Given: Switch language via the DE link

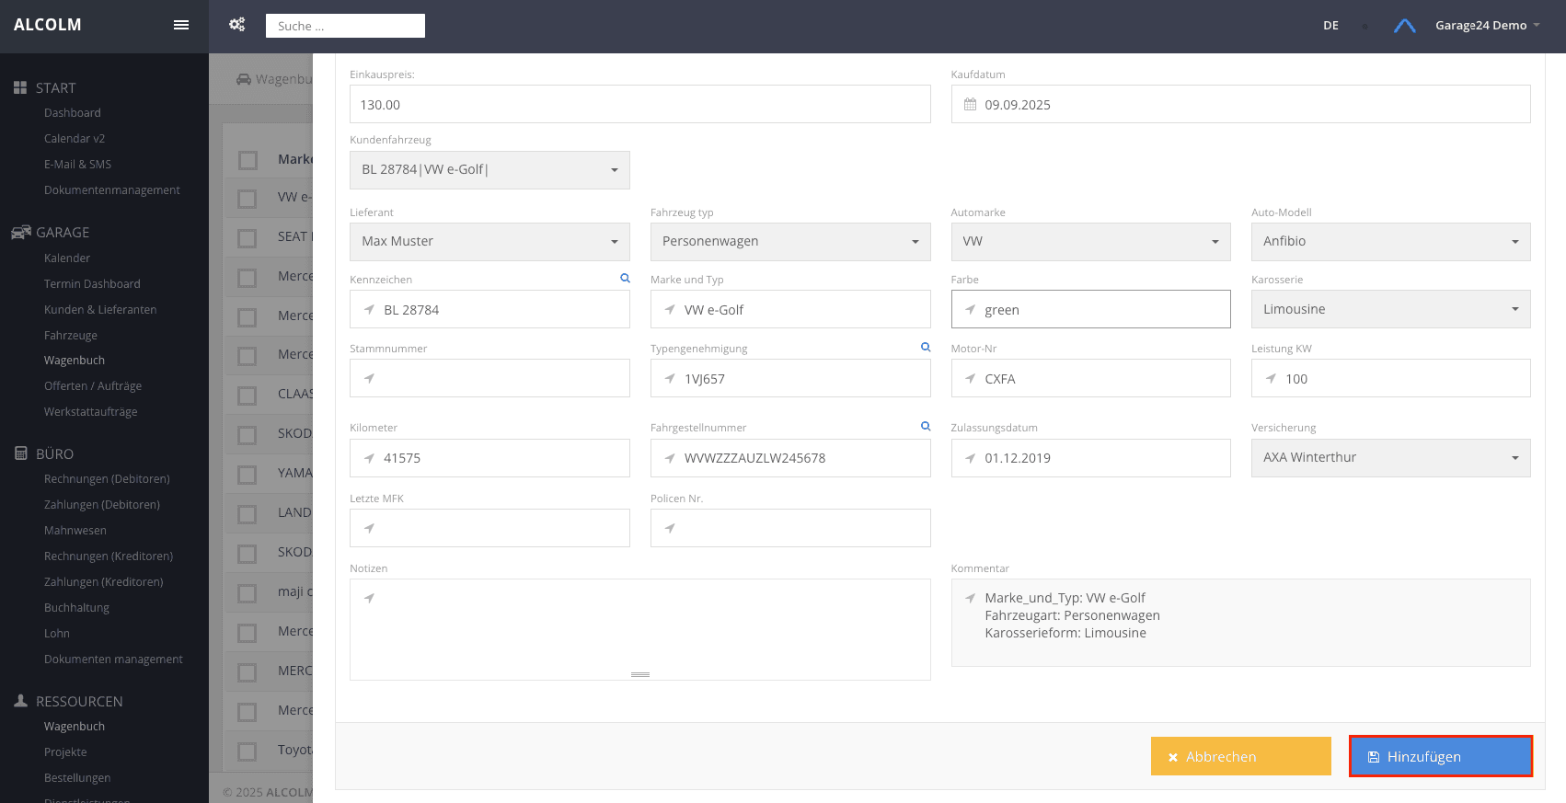Looking at the screenshot, I should tap(1330, 26).
